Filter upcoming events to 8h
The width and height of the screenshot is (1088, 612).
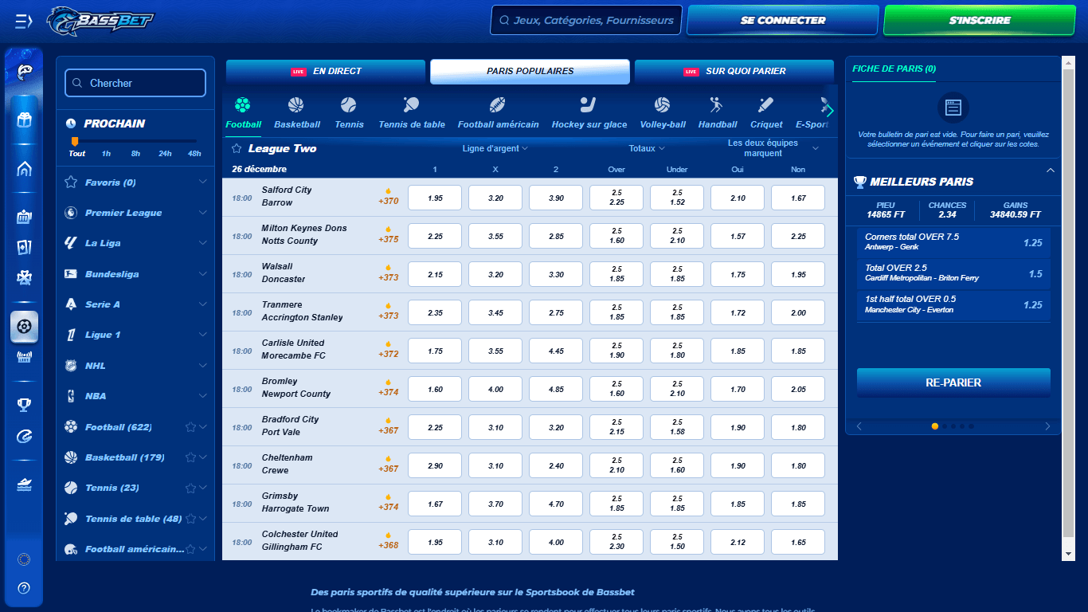click(x=135, y=154)
